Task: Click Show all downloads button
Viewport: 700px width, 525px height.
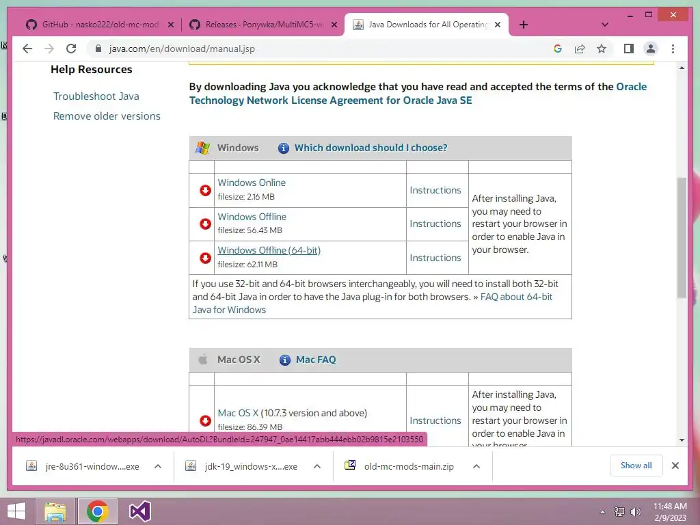Action: pos(636,466)
